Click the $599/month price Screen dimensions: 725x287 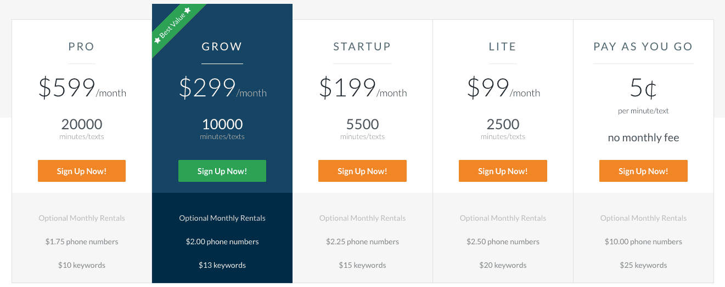tap(82, 88)
